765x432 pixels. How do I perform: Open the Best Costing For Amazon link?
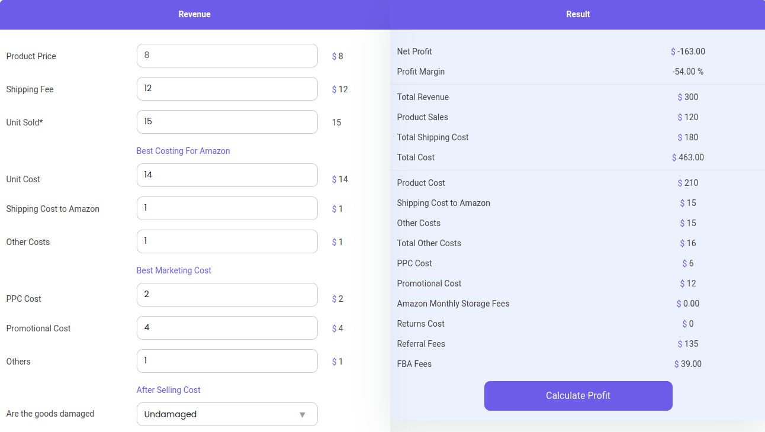[183, 151]
